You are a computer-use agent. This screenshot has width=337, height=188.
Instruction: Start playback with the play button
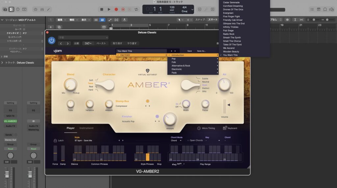pyautogui.click(x=109, y=10)
